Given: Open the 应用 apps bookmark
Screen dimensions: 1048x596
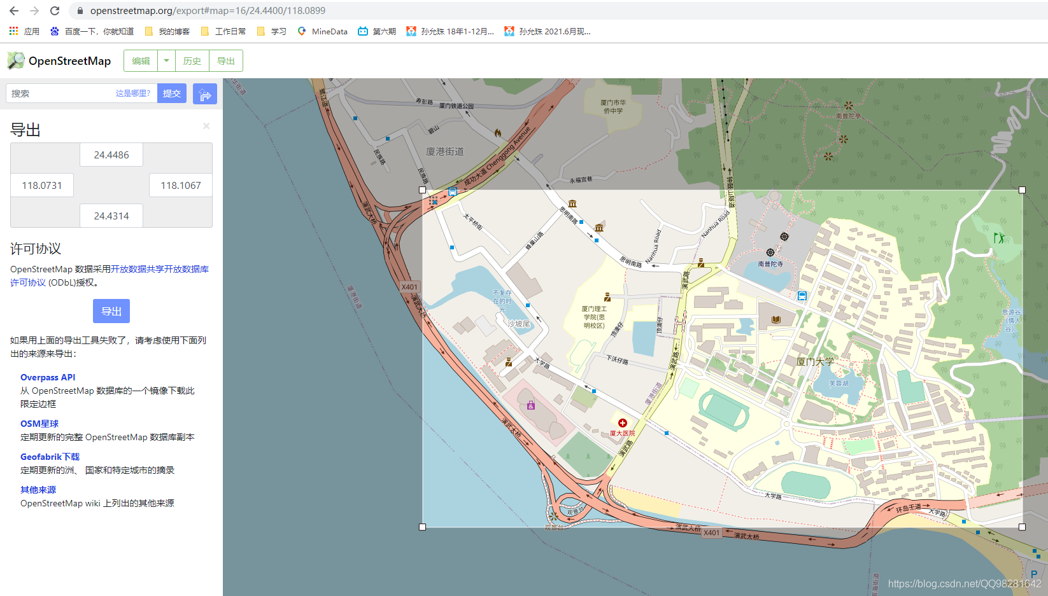Looking at the screenshot, I should pyautogui.click(x=24, y=31).
